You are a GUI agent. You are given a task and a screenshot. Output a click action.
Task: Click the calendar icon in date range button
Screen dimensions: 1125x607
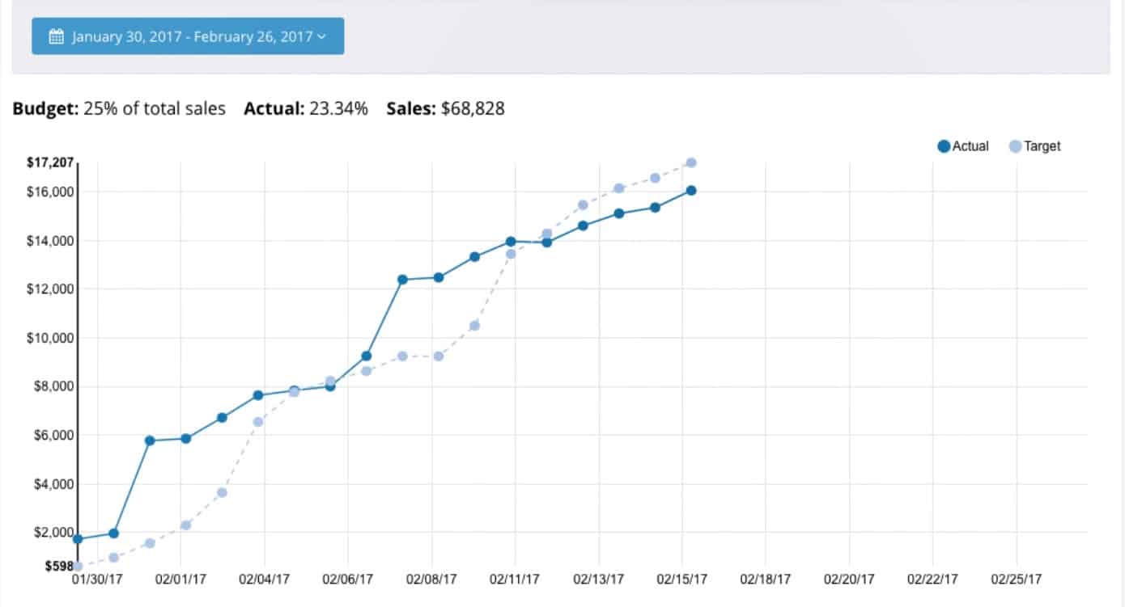pos(56,36)
